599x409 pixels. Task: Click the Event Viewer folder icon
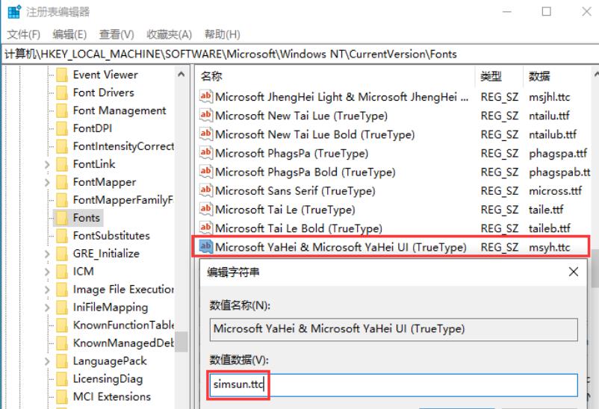pyautogui.click(x=62, y=75)
